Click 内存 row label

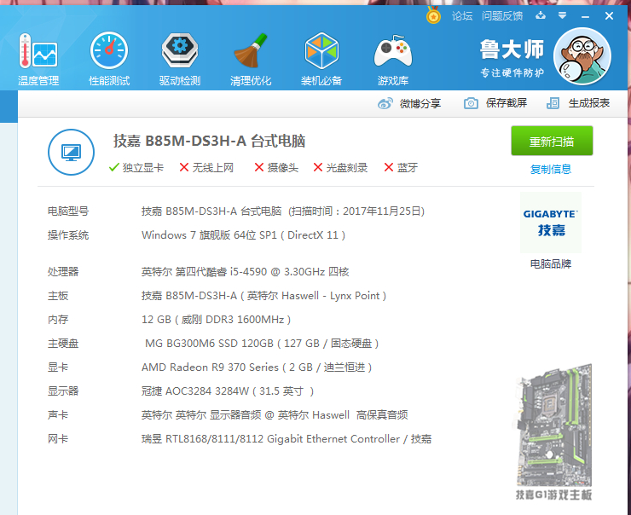point(58,320)
